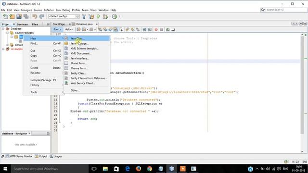Click the Shift Line Left icon
Image resolution: width=308 pixels, height=173 pixels.
point(144,30)
